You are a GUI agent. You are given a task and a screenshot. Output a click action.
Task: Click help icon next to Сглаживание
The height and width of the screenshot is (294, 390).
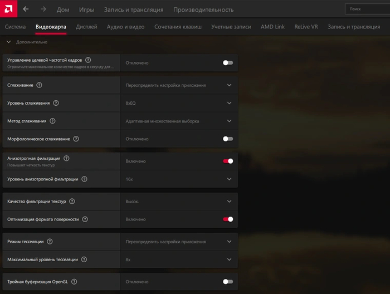tap(39, 85)
